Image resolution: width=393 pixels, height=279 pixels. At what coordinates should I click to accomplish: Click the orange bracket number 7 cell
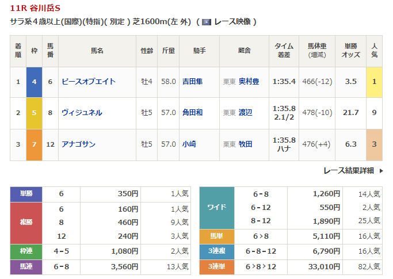click(34, 144)
